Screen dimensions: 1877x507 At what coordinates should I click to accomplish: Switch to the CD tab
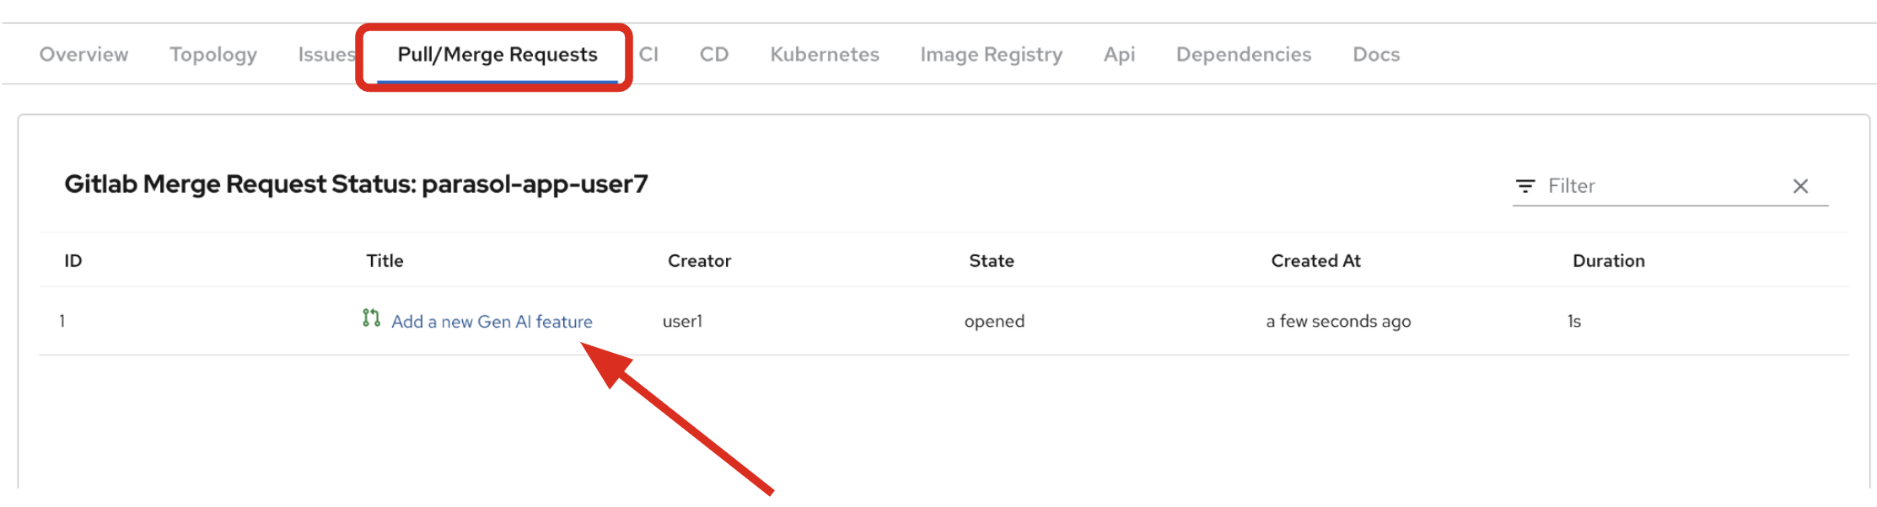pos(713,55)
